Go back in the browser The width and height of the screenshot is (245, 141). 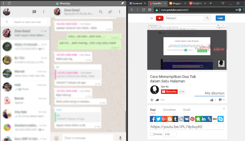(x=132, y=10)
